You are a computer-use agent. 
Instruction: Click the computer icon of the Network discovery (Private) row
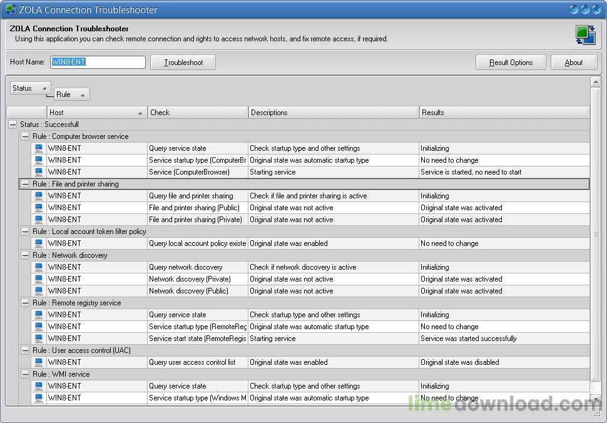(39, 279)
